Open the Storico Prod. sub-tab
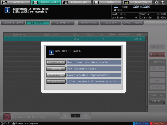Viewport: 167px width, 125px height. click(89, 23)
